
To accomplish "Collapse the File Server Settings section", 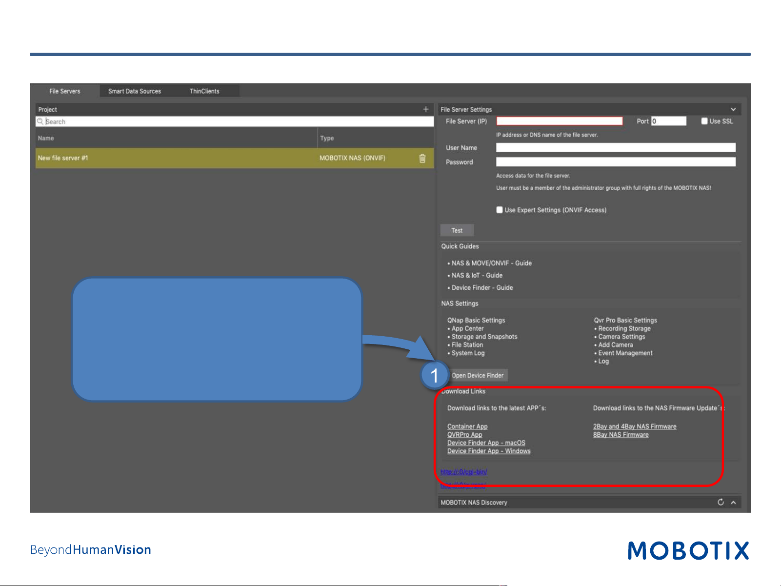I will pyautogui.click(x=733, y=109).
